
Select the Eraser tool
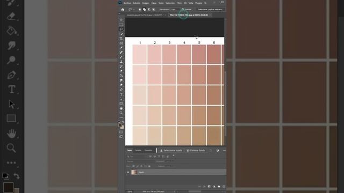[121, 71]
